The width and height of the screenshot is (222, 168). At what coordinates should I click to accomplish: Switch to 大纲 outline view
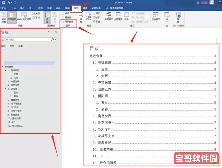tap(36, 13)
